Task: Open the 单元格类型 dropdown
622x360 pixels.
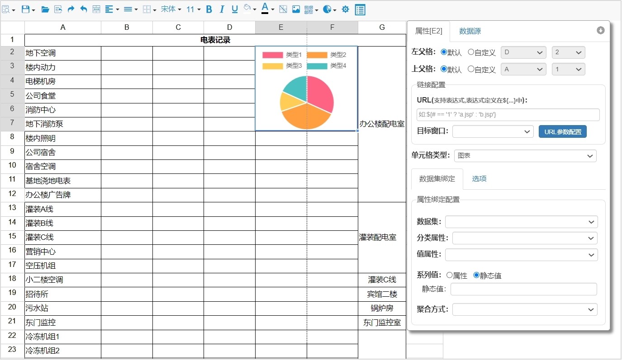Action: coord(525,155)
